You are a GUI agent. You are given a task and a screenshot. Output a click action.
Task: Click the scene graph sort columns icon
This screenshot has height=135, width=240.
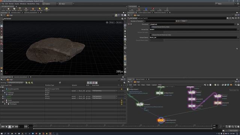[x=60, y=82]
